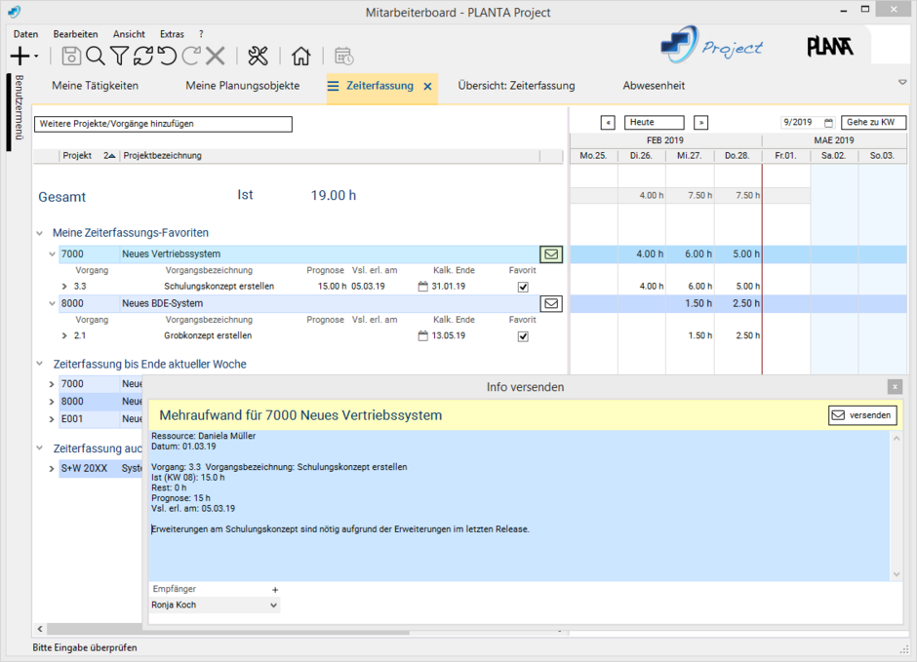The image size is (917, 662).
Task: Click the Save diskette icon in toolbar
Action: tap(71, 57)
